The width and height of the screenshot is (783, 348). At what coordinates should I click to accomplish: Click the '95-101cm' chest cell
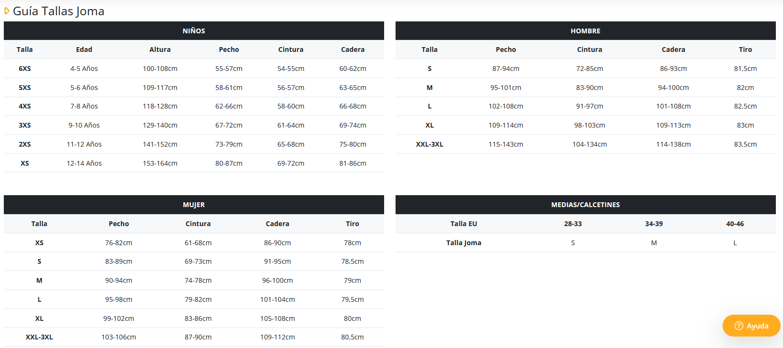pos(505,88)
